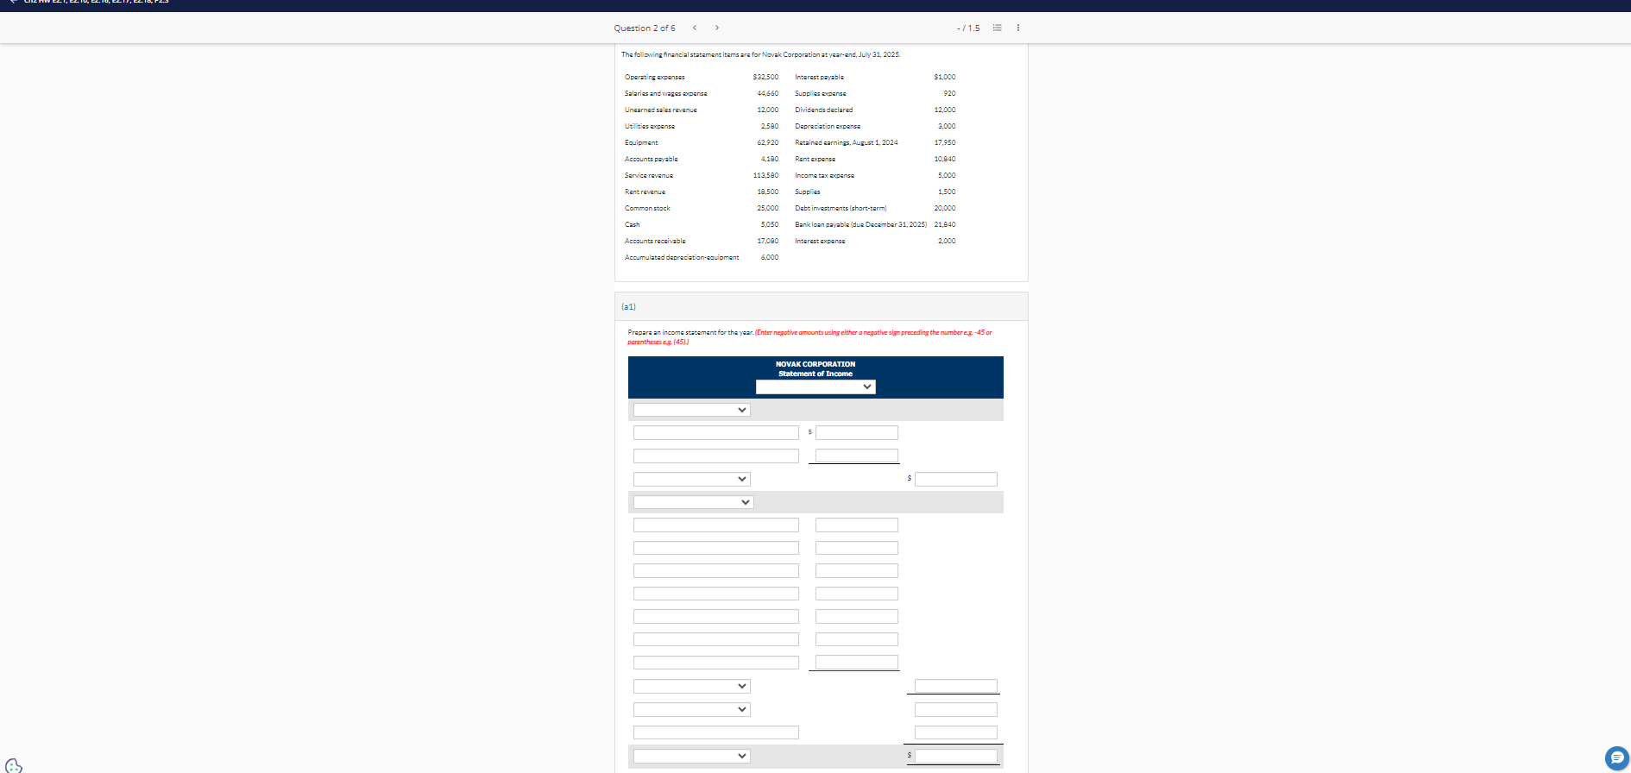This screenshot has height=773, width=1631.
Task: Click the 'Debt investments (short-term)' item
Action: pyautogui.click(x=841, y=209)
